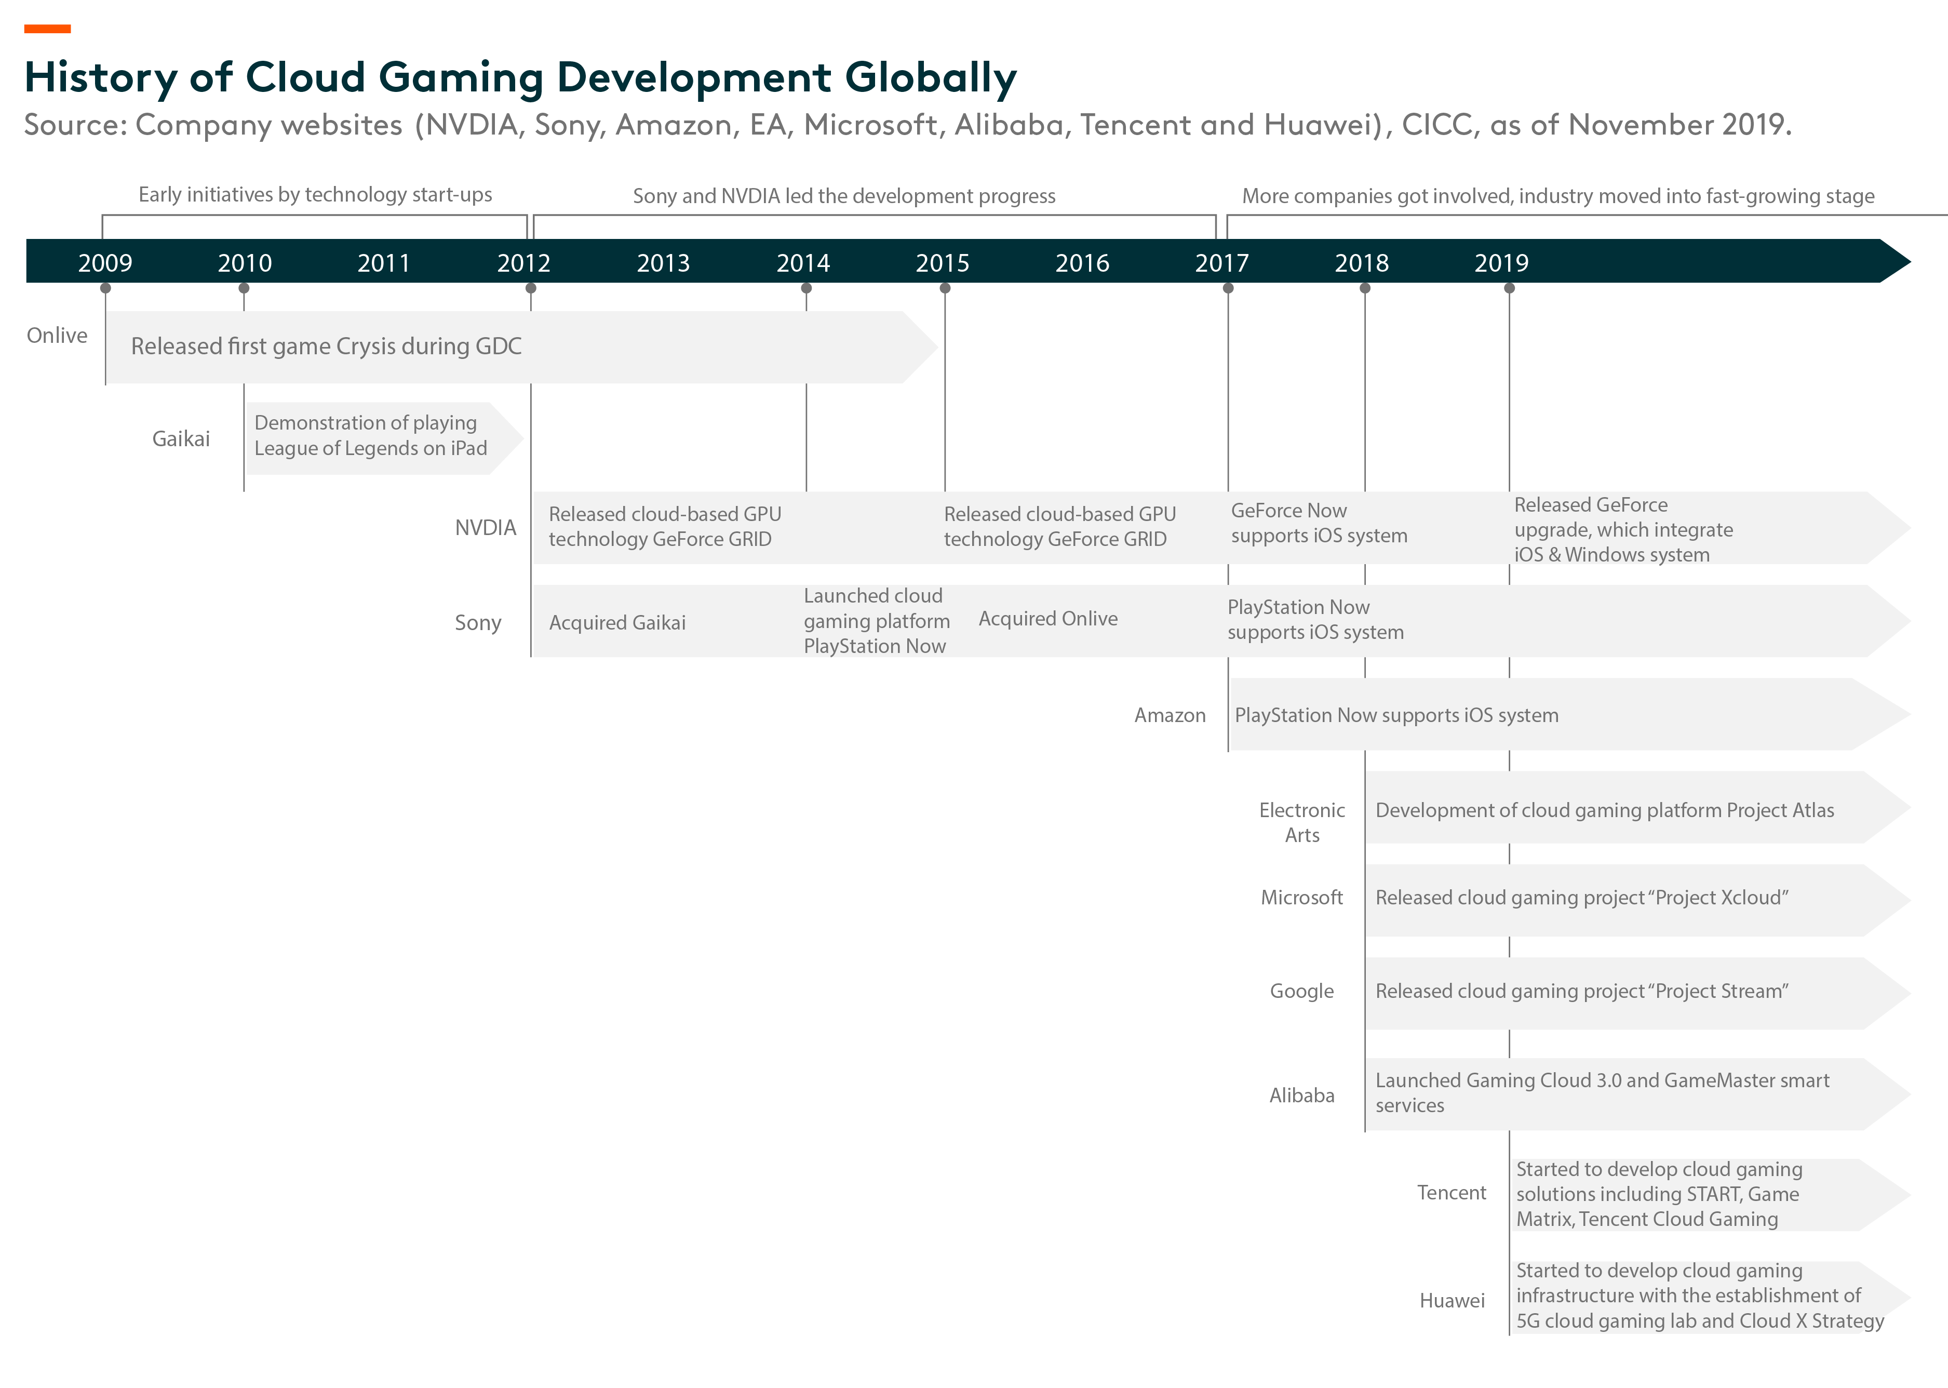
Task: Click Huawei's '5G cloud gaming lab' entry
Action: (1699, 1296)
